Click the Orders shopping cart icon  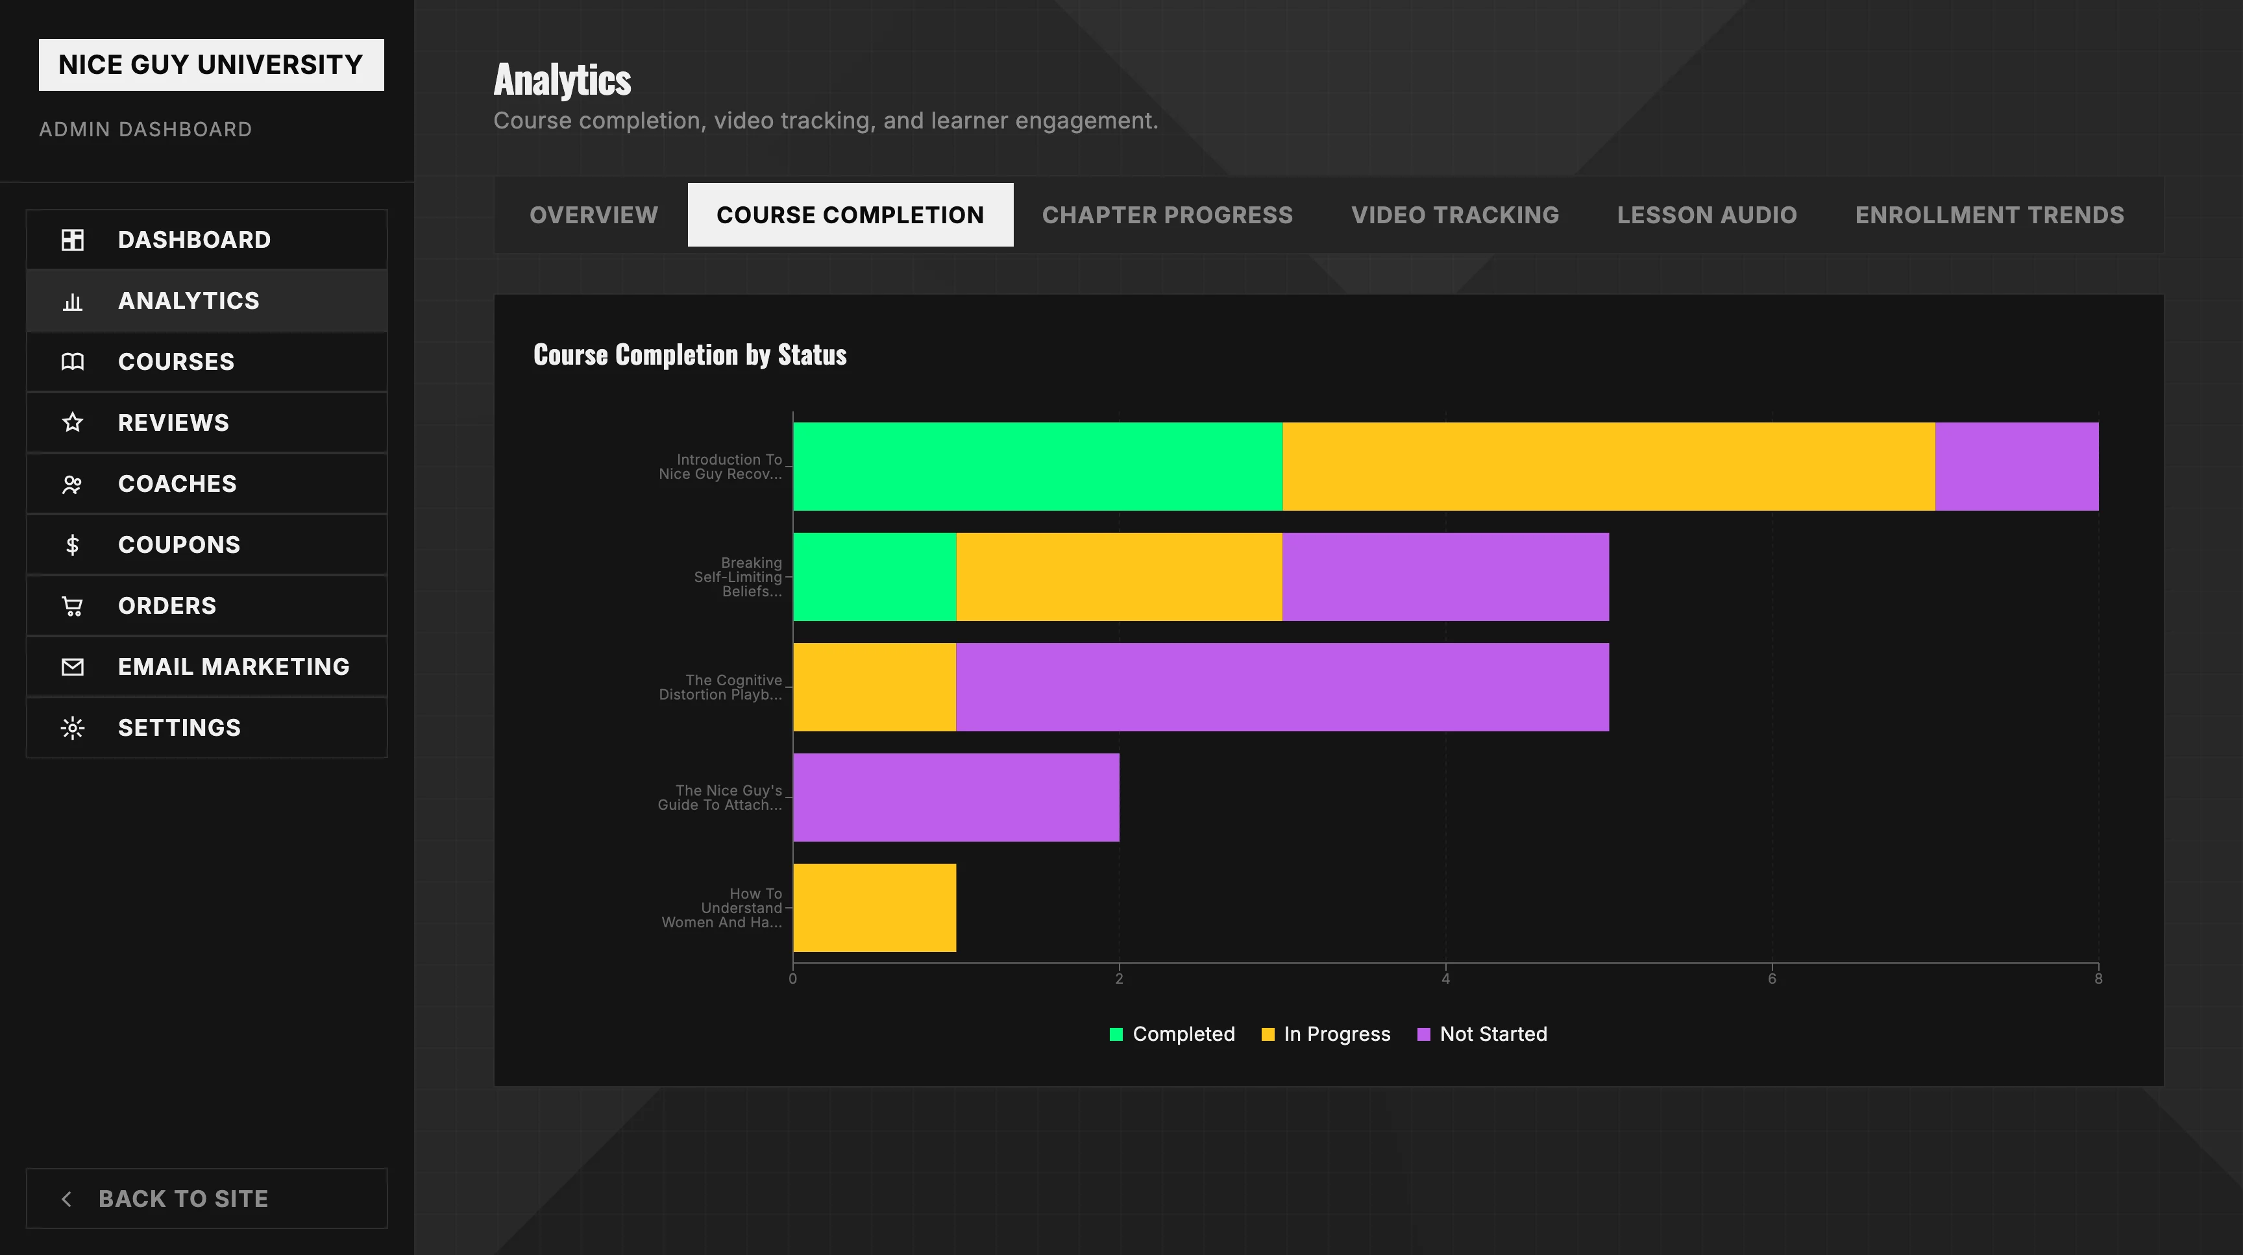pyautogui.click(x=72, y=605)
